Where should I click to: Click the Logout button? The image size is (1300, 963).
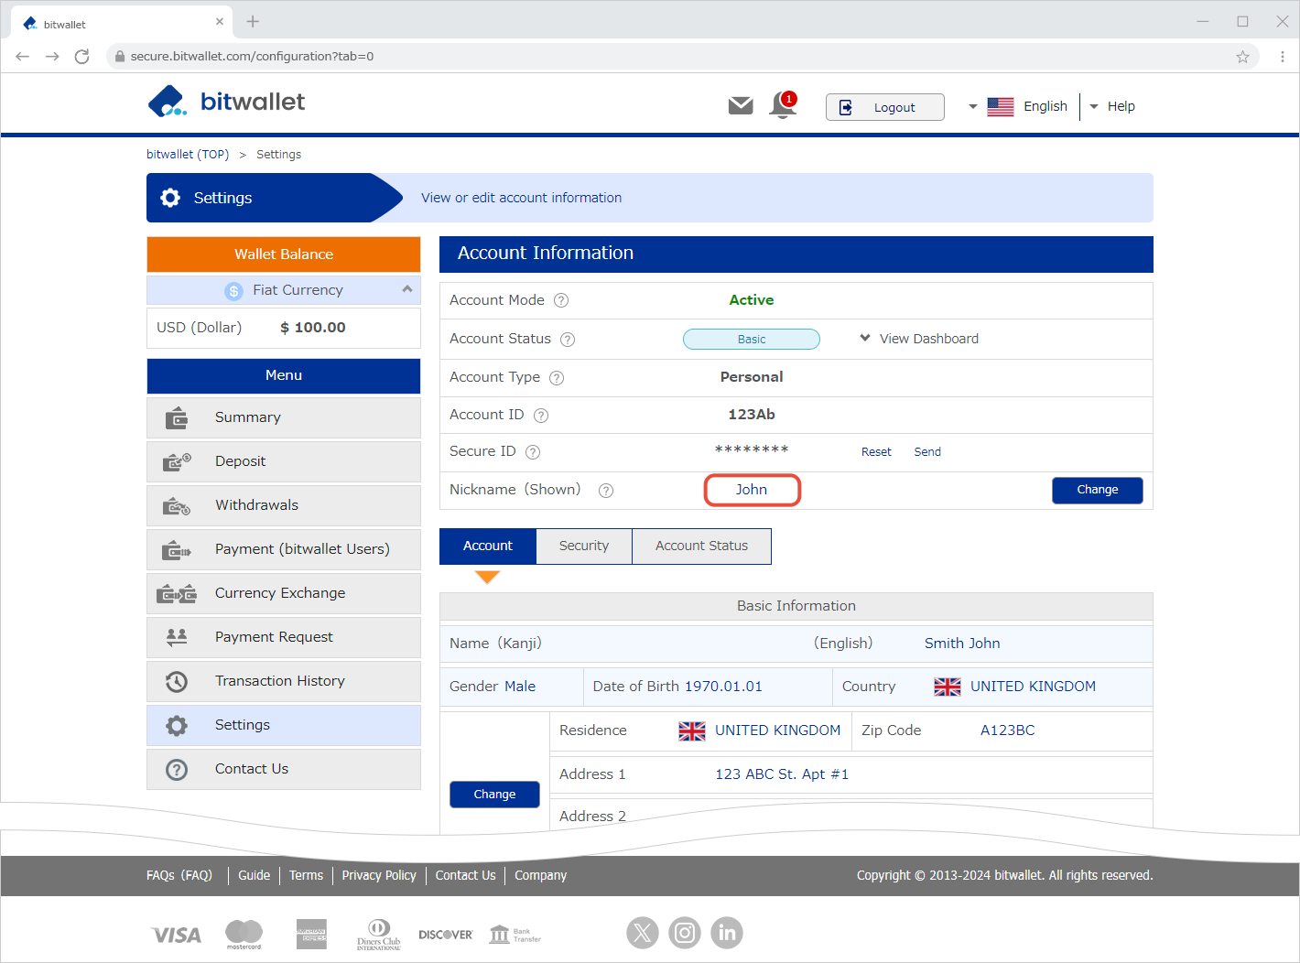pyautogui.click(x=883, y=107)
